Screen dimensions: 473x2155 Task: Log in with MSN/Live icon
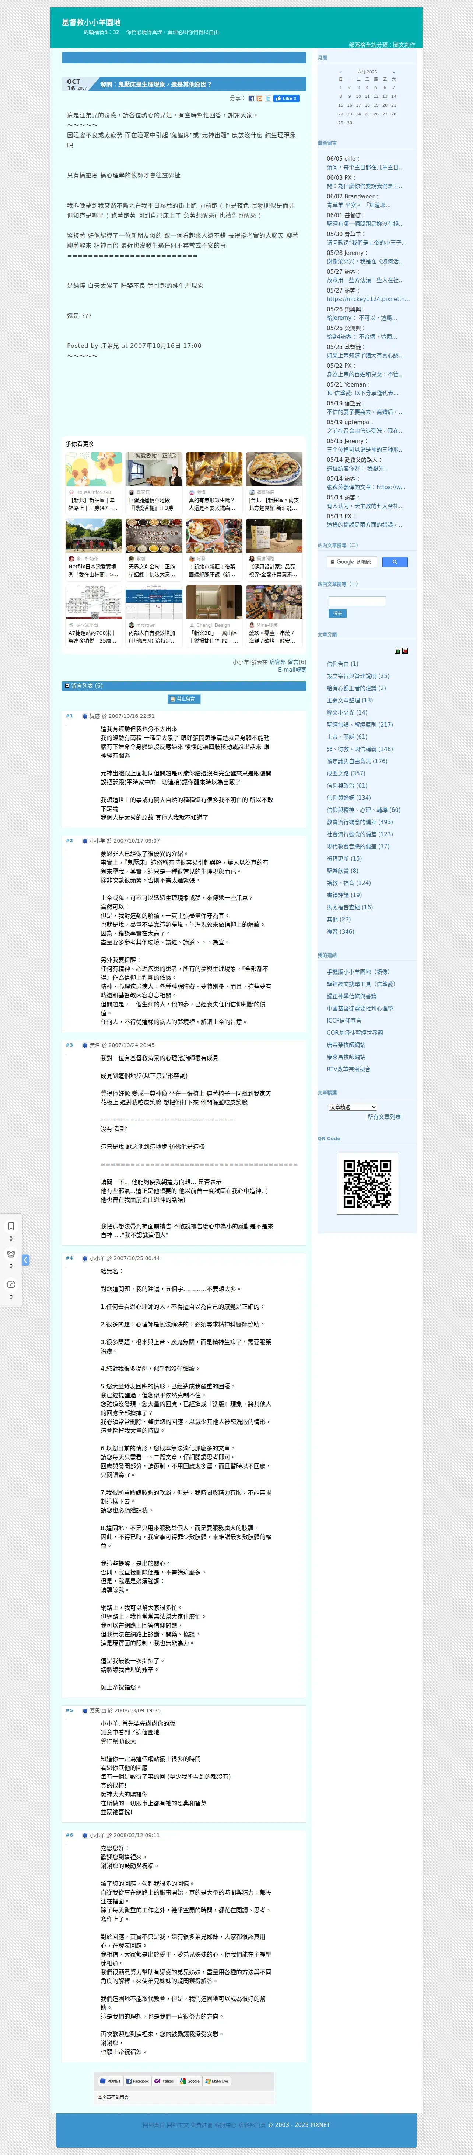[217, 2081]
